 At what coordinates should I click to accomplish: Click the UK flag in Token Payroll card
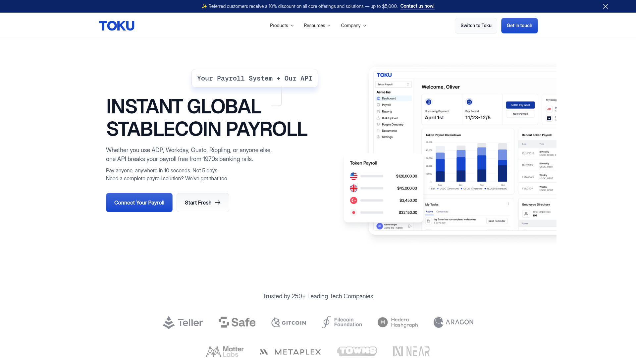(354, 188)
